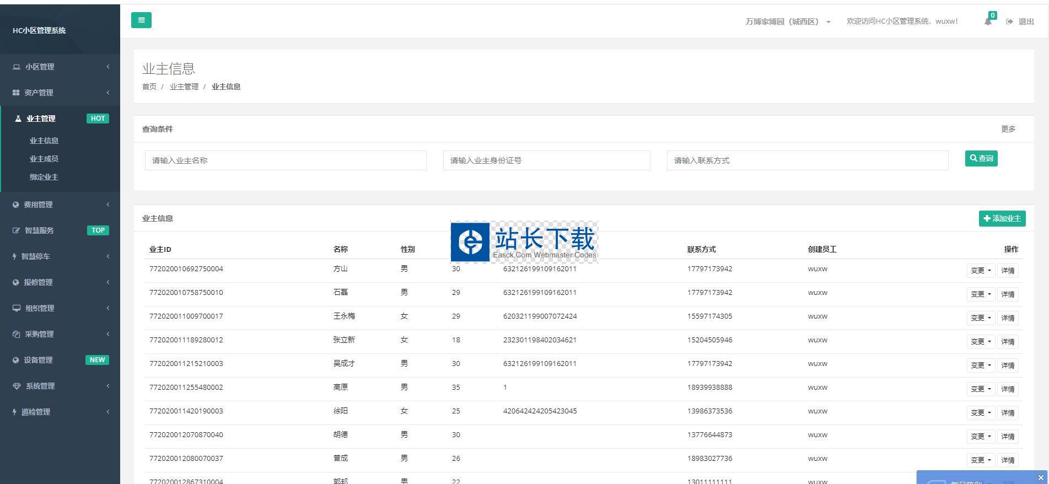Select 绑定业主 in the sidebar submenu
Viewport: 1049px width, 484px height.
[x=44, y=177]
